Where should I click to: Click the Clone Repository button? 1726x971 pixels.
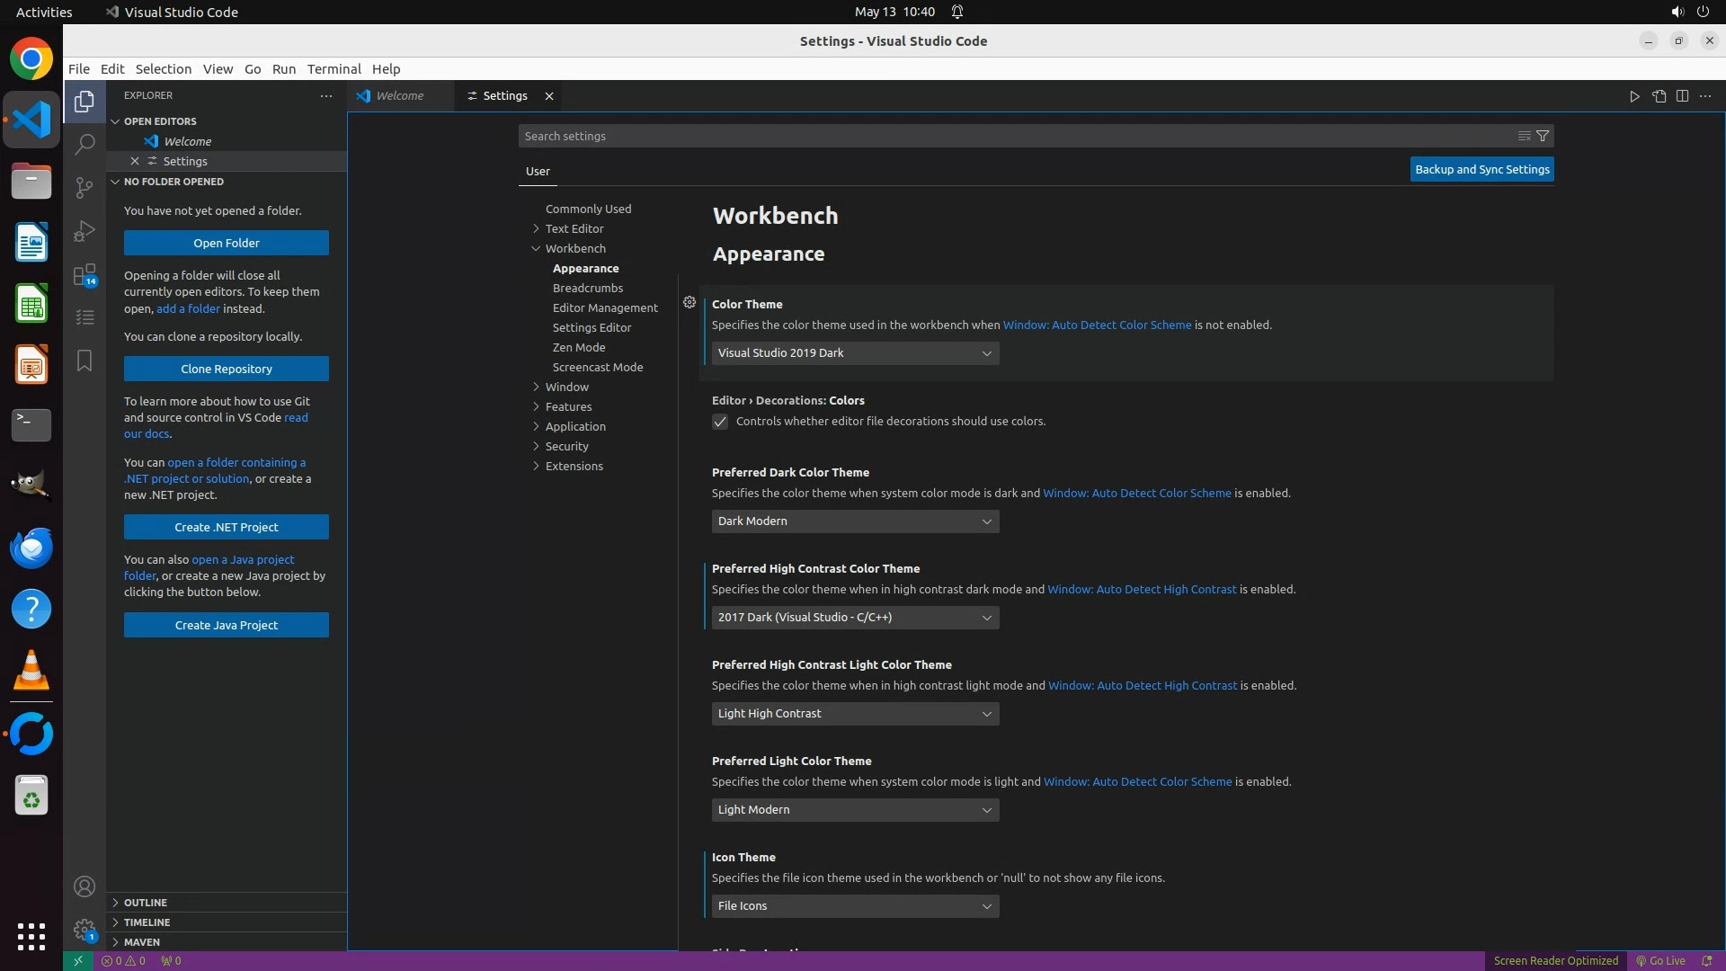[227, 369]
